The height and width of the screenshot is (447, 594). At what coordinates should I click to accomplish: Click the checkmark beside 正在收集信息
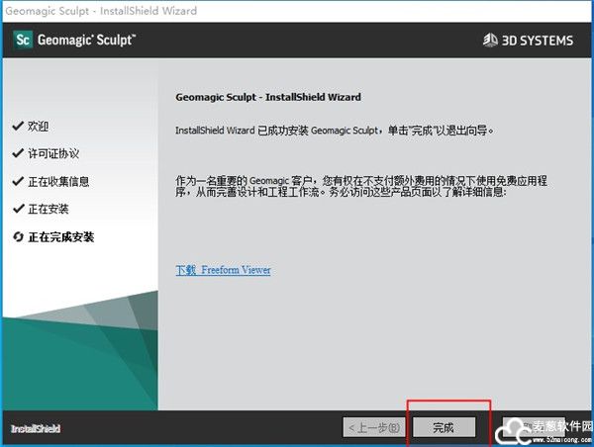tap(18, 181)
